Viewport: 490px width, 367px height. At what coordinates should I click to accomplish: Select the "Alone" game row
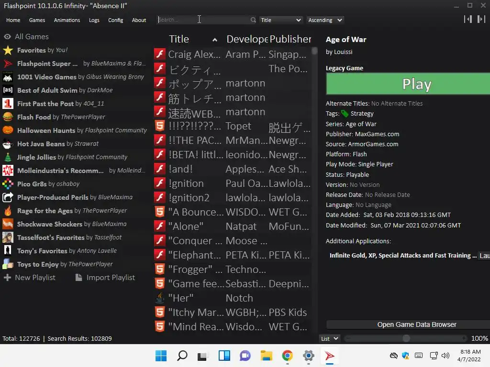233,226
